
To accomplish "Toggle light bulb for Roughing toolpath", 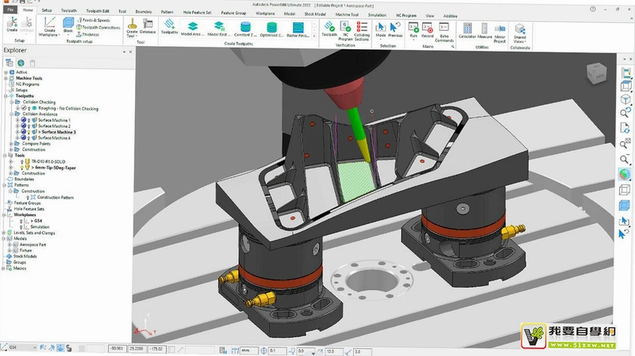I will point(29,109).
